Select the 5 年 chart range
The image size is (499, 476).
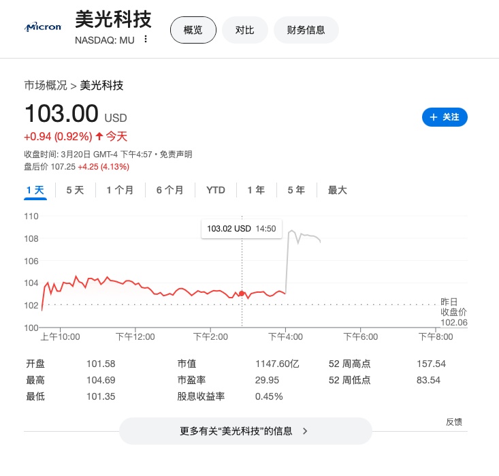(296, 190)
